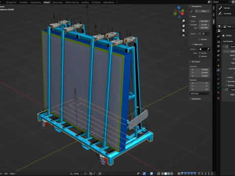Image resolution: width=235 pixels, height=176 pixels.
Task: Open the Object Constraints tab icon
Action: click(218, 84)
